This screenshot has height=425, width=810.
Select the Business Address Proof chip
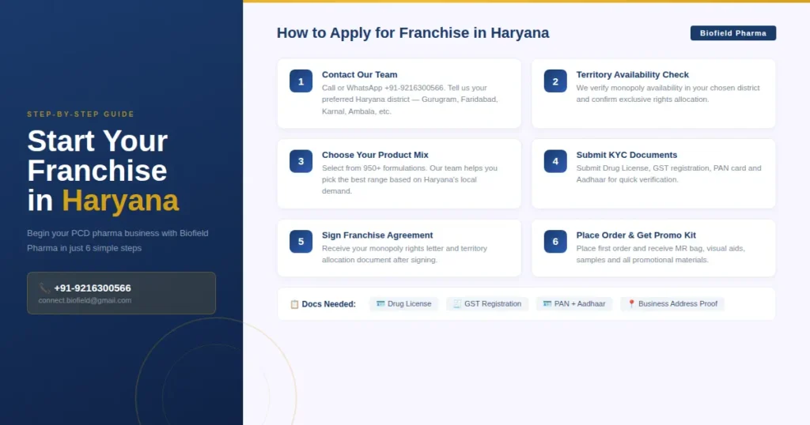pos(672,304)
